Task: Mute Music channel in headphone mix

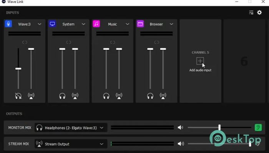Action: tap(106, 96)
